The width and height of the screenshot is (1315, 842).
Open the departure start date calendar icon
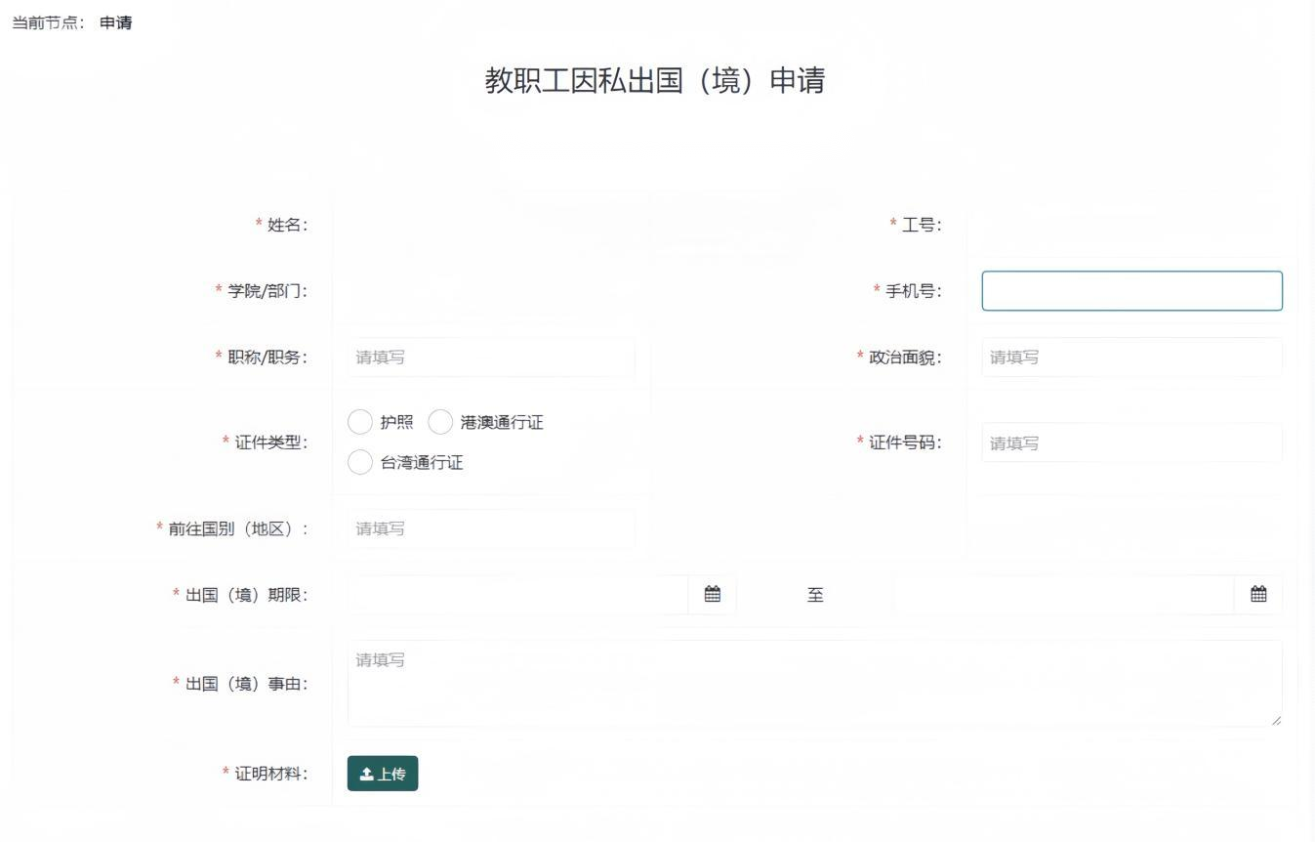pos(713,594)
